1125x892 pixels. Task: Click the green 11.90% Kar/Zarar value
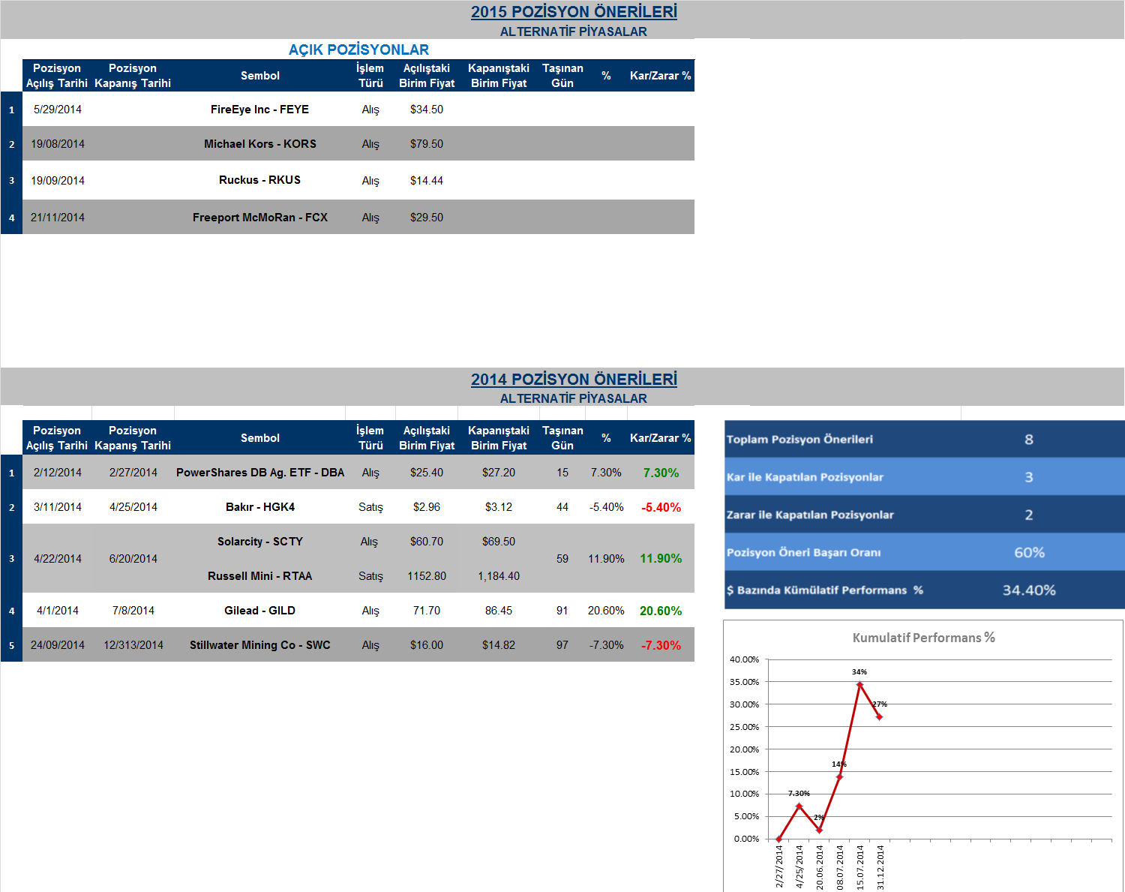(661, 558)
